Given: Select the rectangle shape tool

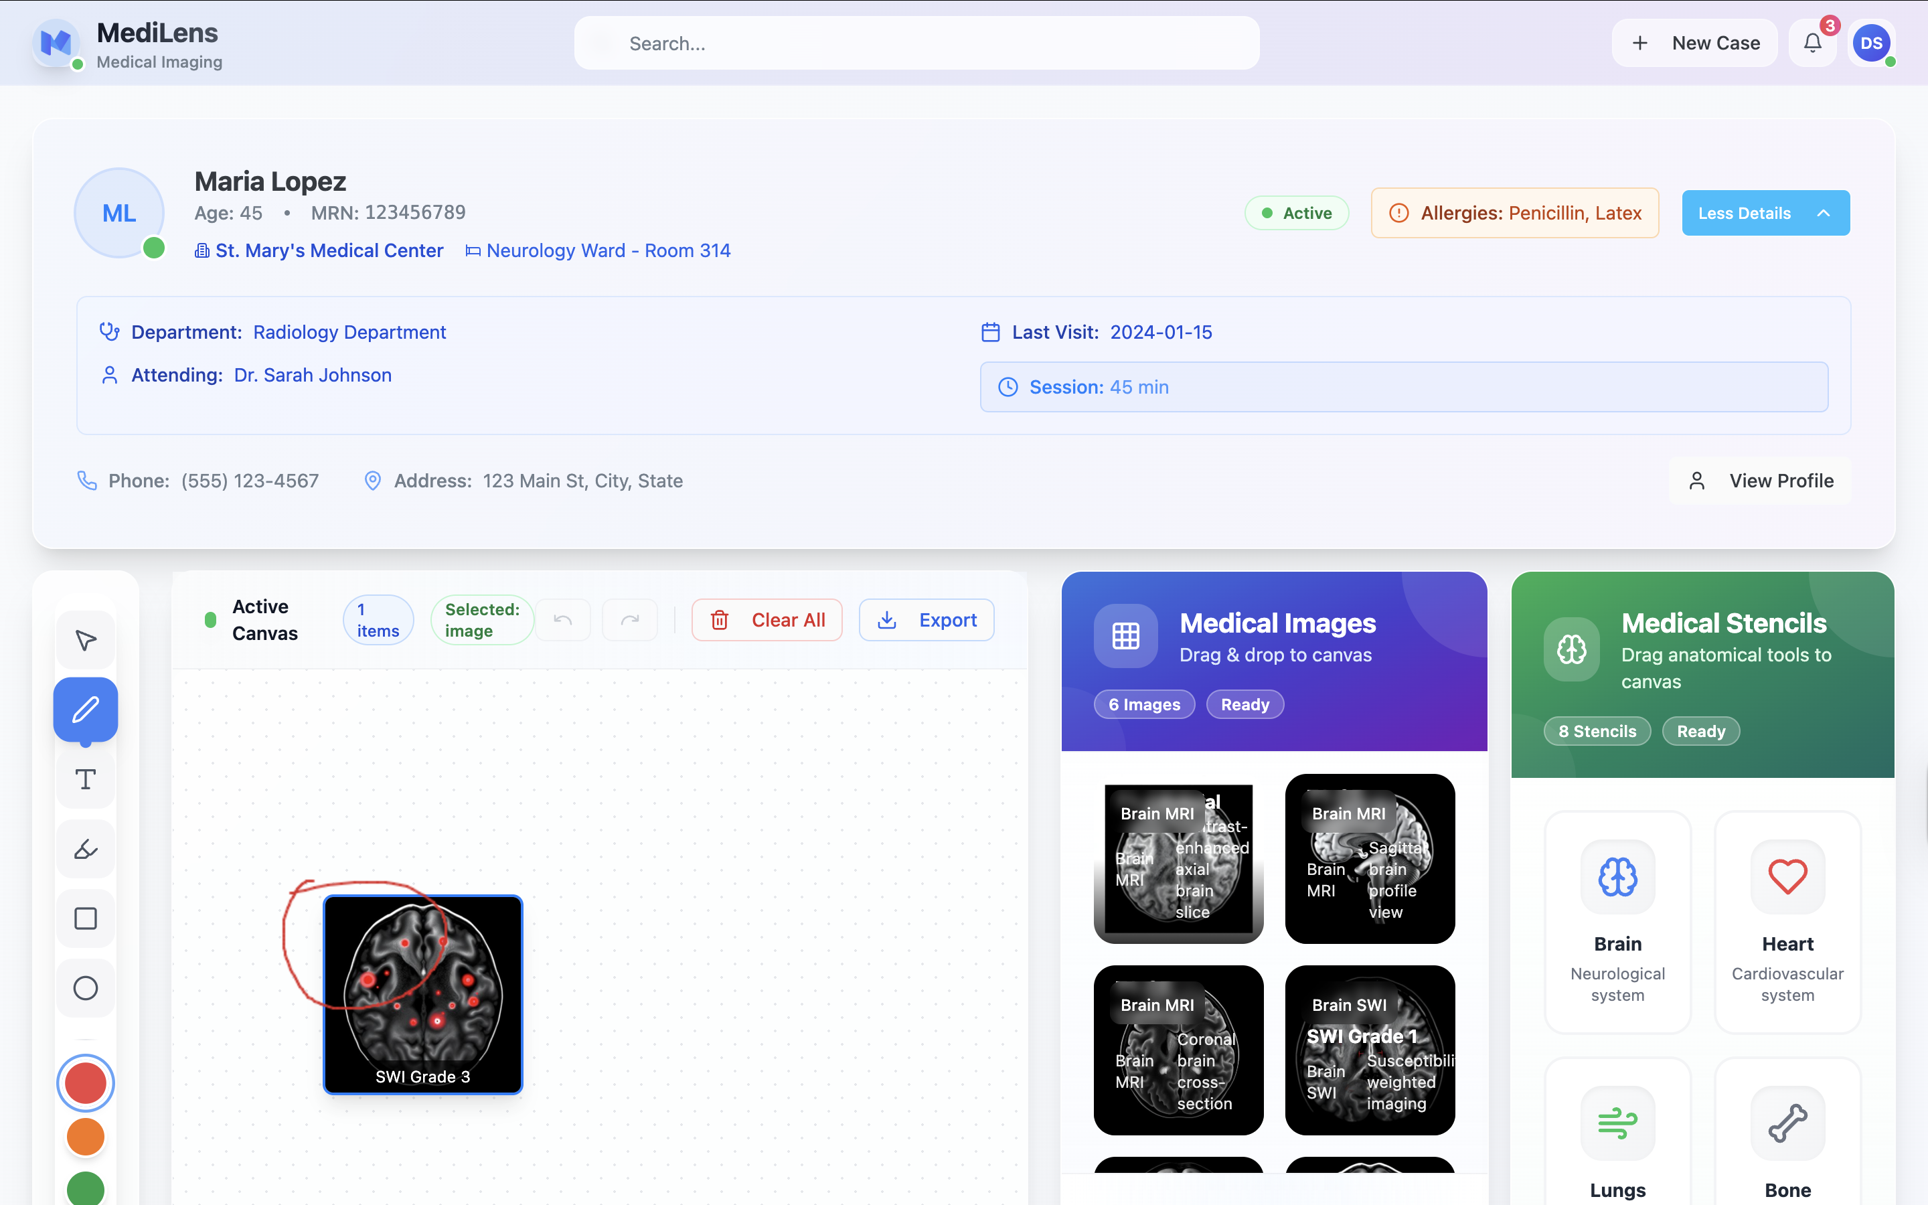Looking at the screenshot, I should [86, 919].
